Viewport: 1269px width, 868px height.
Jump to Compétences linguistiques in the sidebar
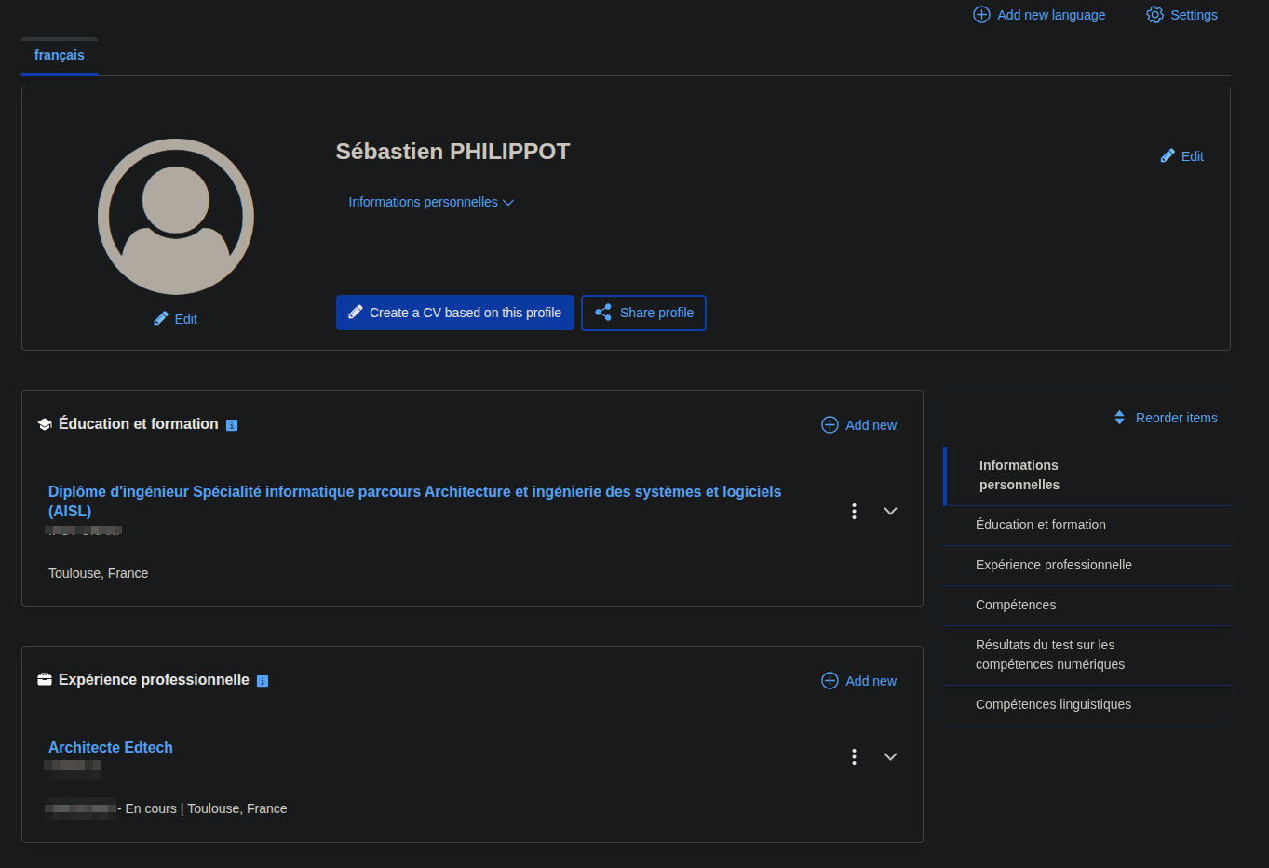click(x=1087, y=704)
